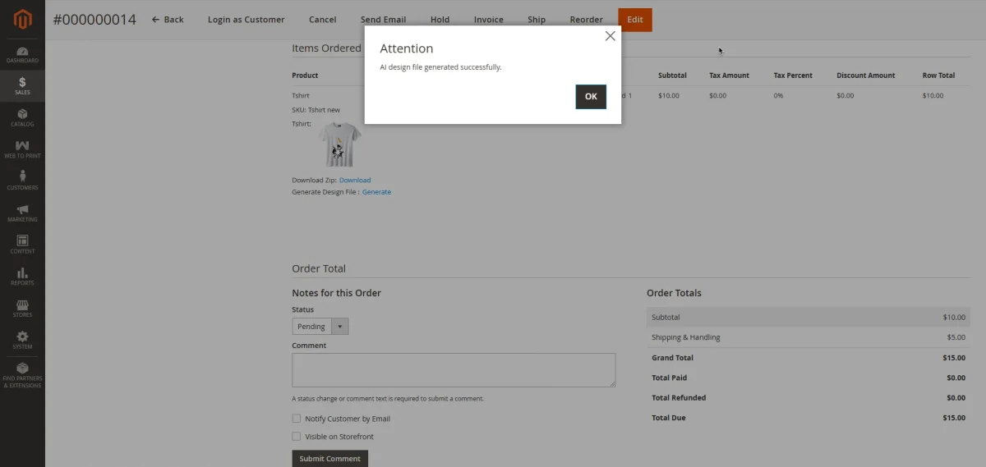Open the System sidebar icon
Viewport: 986px width, 467px height.
click(x=22, y=341)
